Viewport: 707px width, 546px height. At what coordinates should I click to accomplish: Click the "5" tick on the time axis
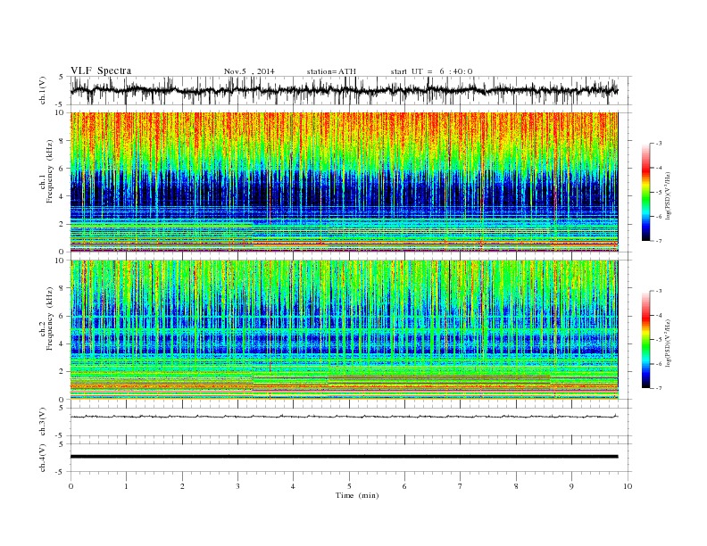349,486
